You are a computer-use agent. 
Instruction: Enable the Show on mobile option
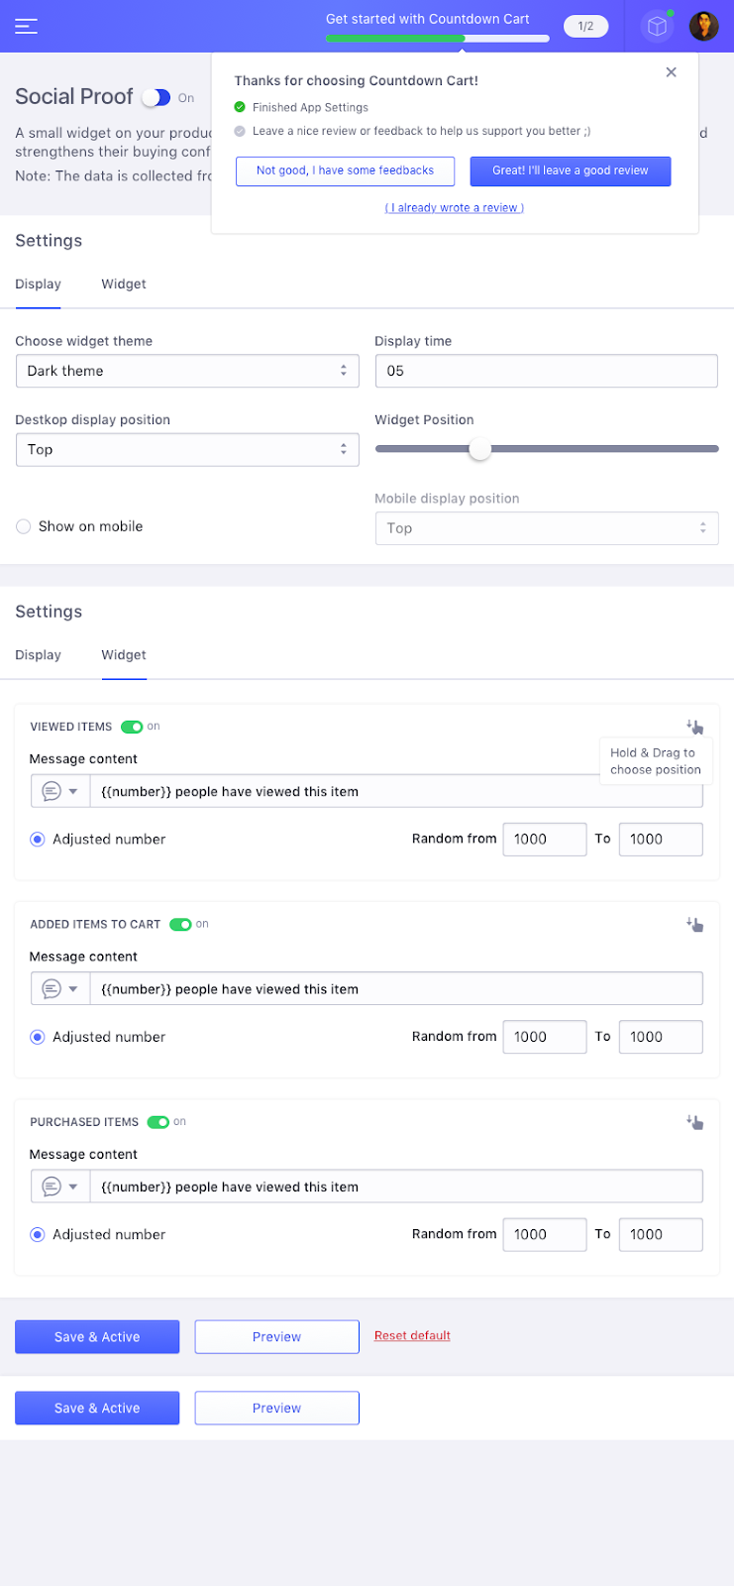pyautogui.click(x=24, y=526)
